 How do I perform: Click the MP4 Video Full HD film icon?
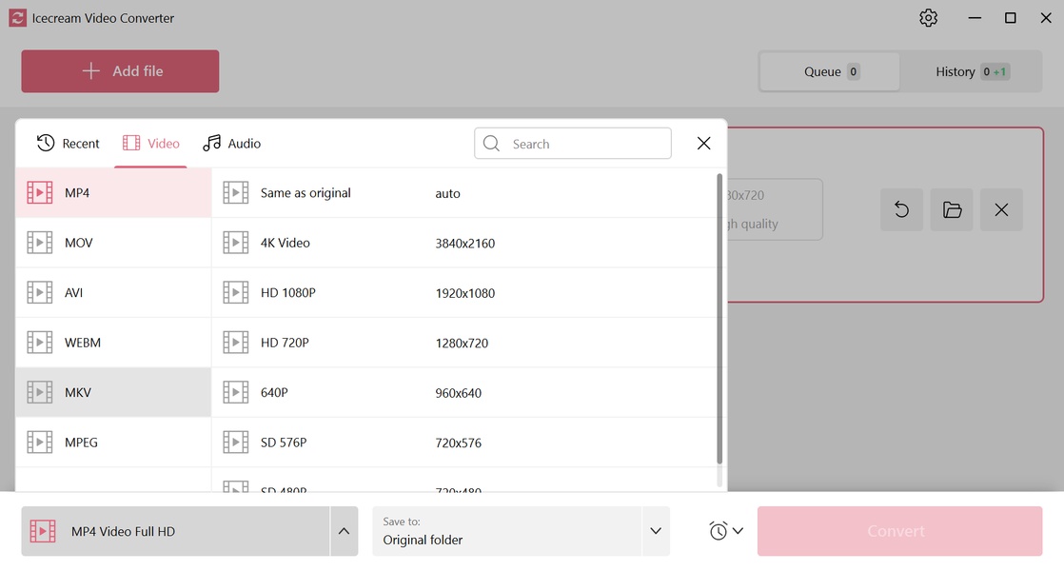[43, 531]
